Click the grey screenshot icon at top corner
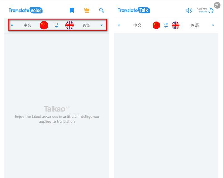This screenshot has height=178, width=223. (x=217, y=5)
